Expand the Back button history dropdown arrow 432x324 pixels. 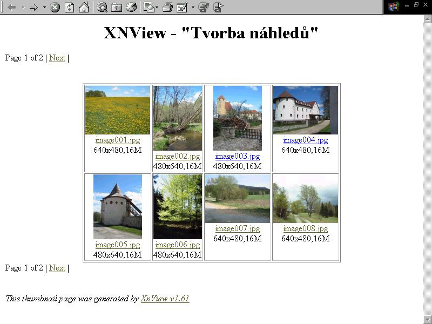[x=23, y=7]
